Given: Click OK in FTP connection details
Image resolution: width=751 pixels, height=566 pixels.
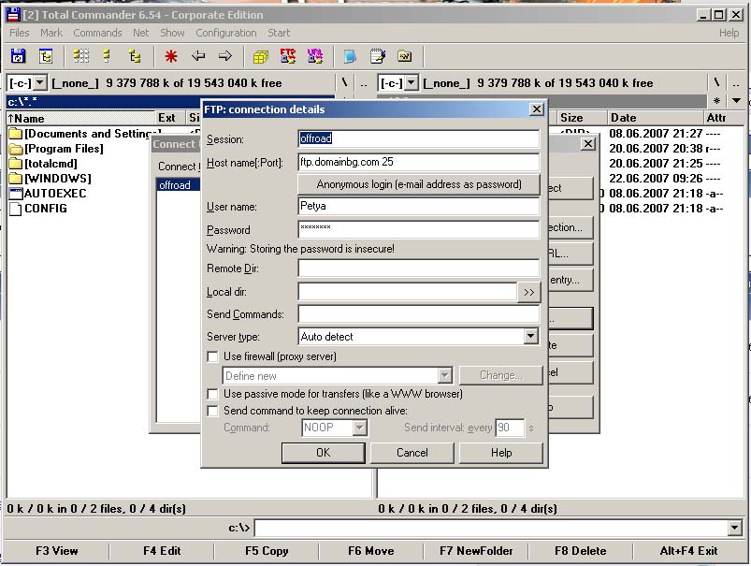Looking at the screenshot, I should [x=323, y=453].
